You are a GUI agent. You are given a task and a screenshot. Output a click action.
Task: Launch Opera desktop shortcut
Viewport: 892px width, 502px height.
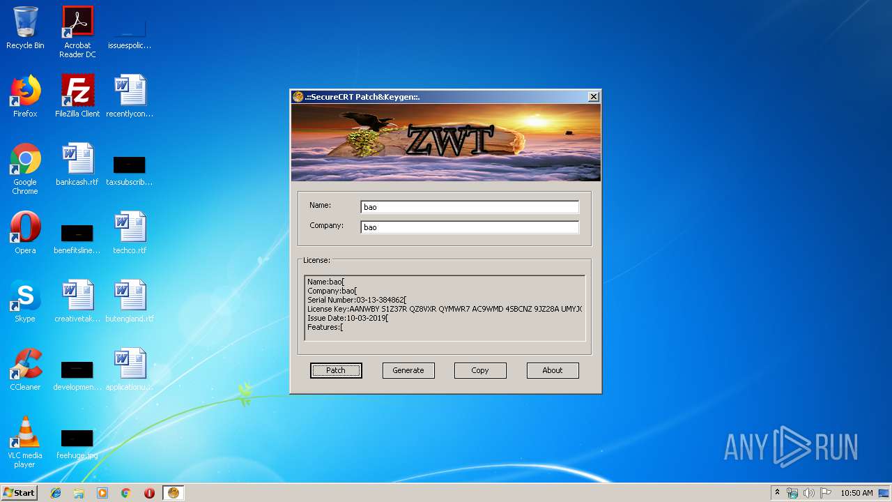coord(25,233)
